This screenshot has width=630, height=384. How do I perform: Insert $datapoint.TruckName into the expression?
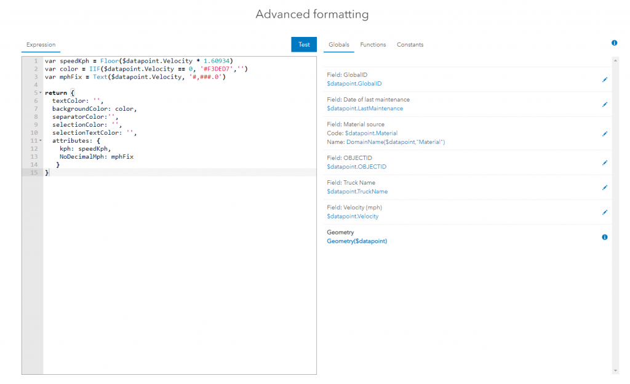click(357, 191)
